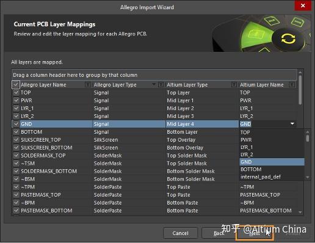Select PWR in the dropdown list
The height and width of the screenshot is (243, 315).
(x=272, y=140)
